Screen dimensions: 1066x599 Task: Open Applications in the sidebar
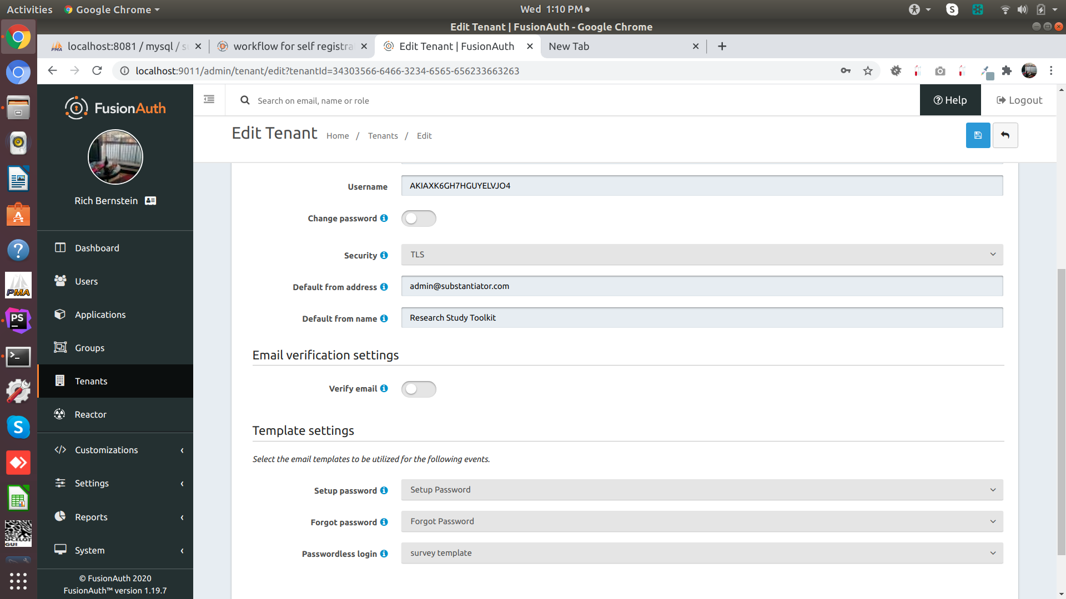[x=100, y=314]
